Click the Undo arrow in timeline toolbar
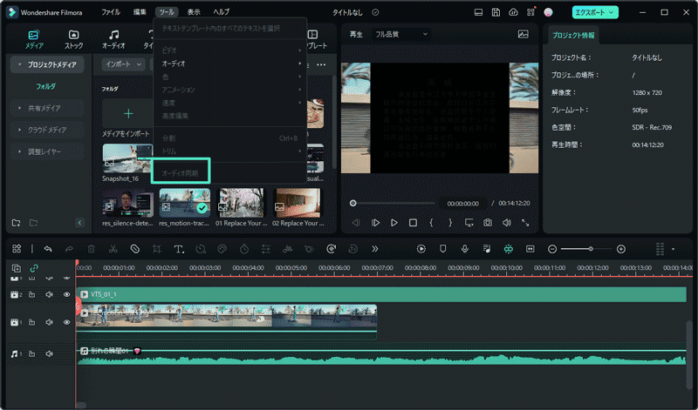Screen dimensions: 698x410 [x=48, y=249]
